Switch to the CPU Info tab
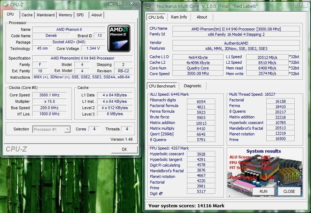This screenshot has height=213, width=311. (x=156, y=17)
